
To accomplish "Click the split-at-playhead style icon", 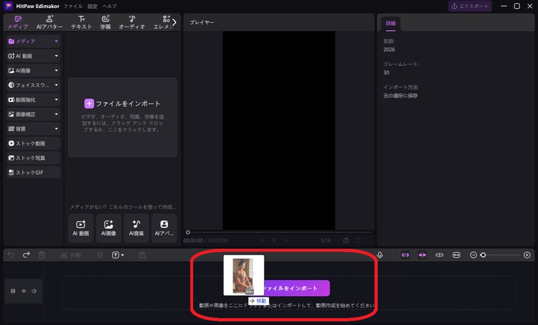I will (x=439, y=254).
